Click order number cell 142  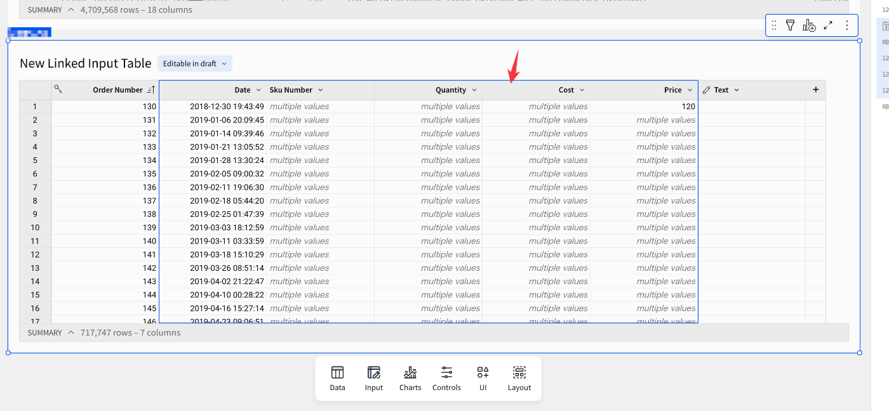point(105,268)
